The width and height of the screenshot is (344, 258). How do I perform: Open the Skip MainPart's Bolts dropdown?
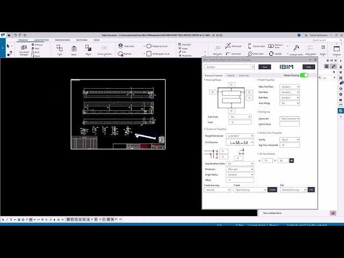point(240,163)
